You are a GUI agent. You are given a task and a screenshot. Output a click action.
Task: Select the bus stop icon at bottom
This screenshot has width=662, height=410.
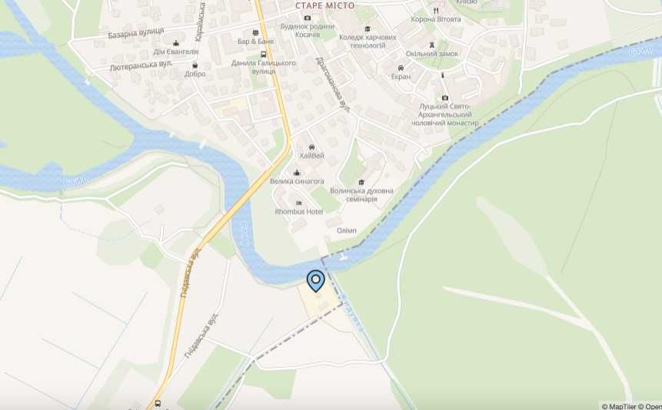coord(158,403)
